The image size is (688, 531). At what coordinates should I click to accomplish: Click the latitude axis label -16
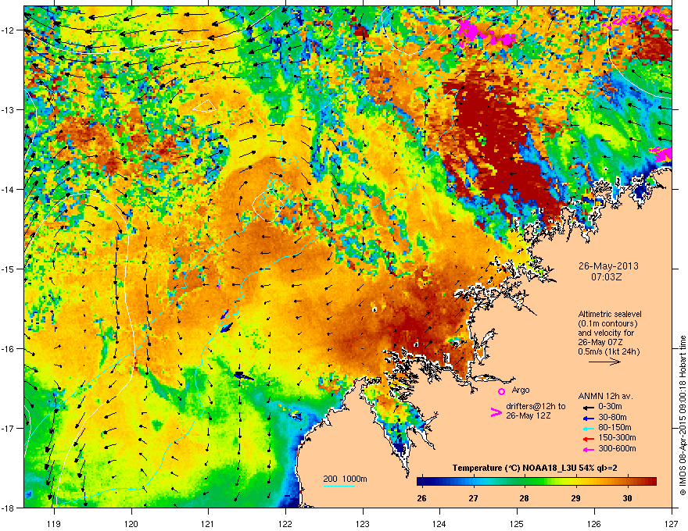coord(8,348)
